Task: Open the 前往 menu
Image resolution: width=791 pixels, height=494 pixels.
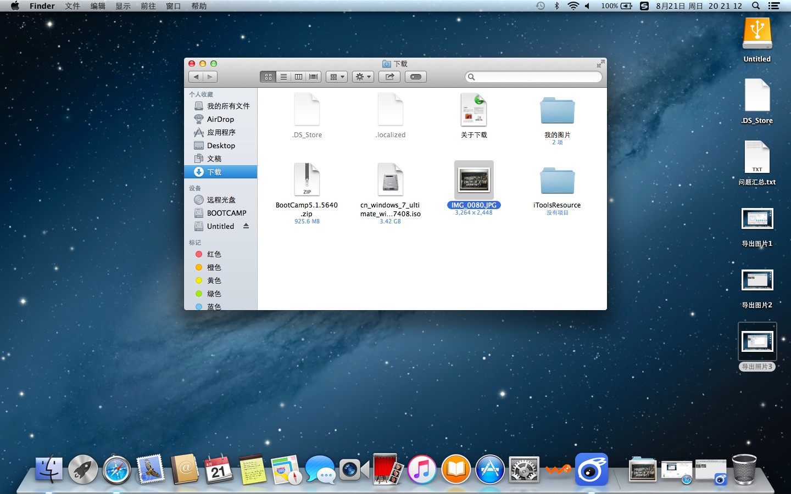Action: pyautogui.click(x=148, y=6)
